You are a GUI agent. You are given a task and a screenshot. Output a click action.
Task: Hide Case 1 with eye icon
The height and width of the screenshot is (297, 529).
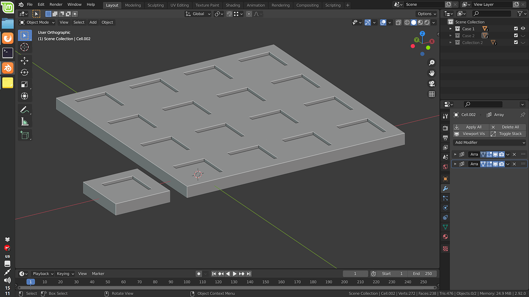pyautogui.click(x=523, y=29)
